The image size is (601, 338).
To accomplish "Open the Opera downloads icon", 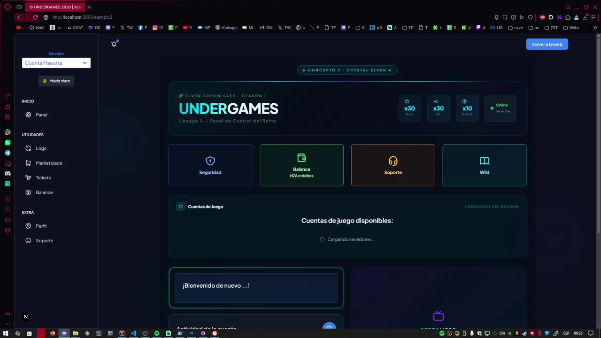I will tap(585, 17).
